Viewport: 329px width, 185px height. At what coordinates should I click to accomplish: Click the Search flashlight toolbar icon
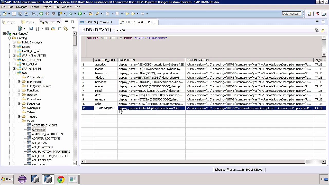tap(97, 14)
